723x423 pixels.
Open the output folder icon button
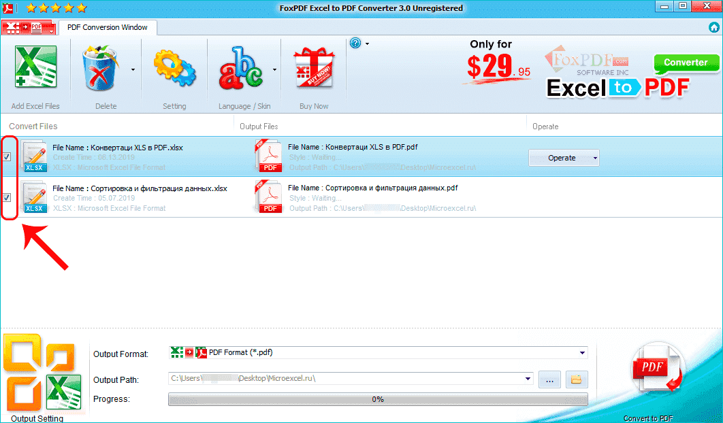point(577,379)
